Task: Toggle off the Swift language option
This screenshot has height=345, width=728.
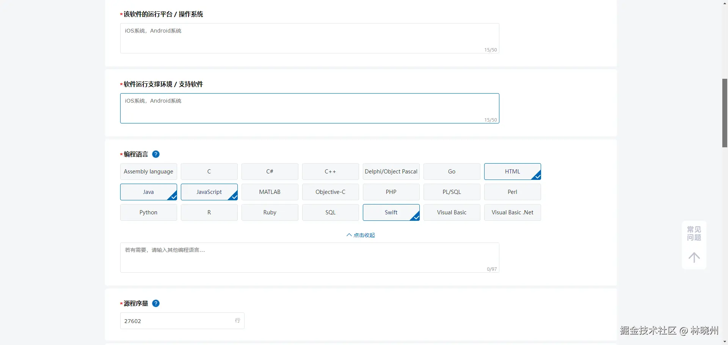Action: click(391, 212)
